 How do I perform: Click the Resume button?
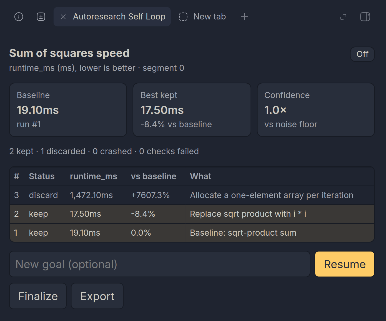345,264
